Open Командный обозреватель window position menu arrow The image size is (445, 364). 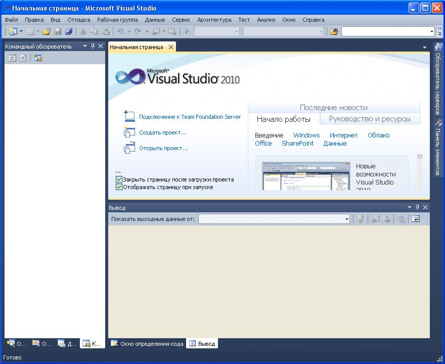click(85, 46)
